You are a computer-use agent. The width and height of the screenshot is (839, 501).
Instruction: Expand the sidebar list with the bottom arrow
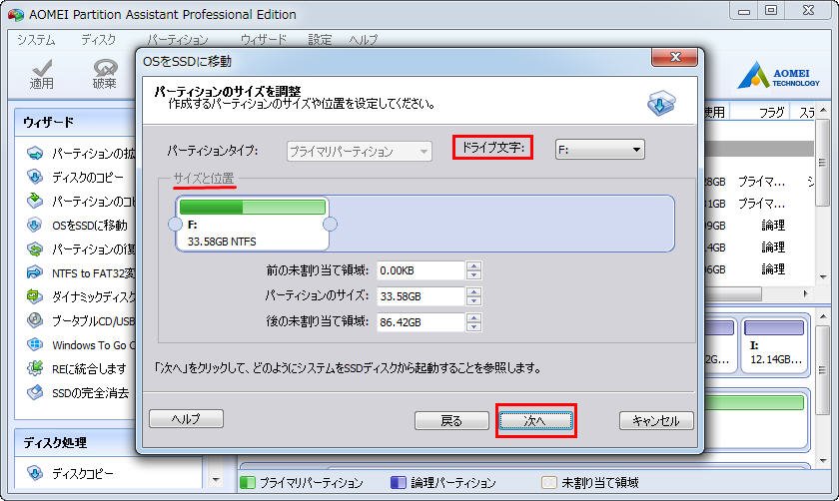click(216, 480)
